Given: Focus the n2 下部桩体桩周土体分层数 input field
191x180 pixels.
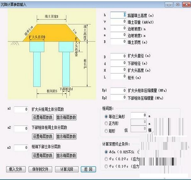Looking at the screenshot, I should click(21, 129).
